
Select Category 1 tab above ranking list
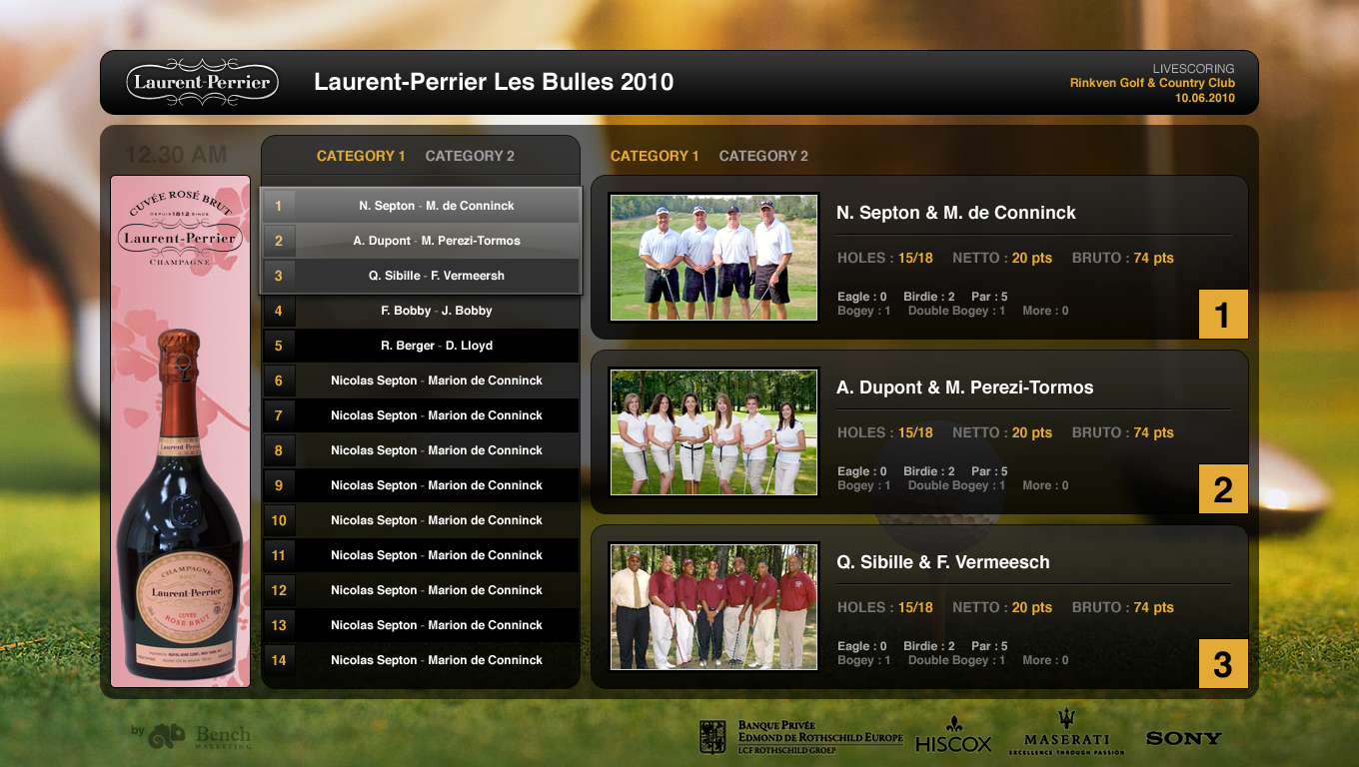click(x=361, y=156)
